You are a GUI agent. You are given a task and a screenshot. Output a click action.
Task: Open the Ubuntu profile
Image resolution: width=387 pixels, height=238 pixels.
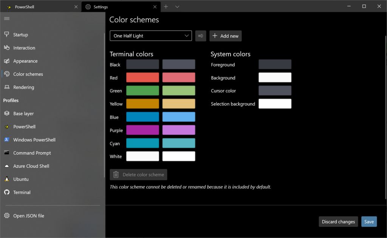tap(53, 179)
